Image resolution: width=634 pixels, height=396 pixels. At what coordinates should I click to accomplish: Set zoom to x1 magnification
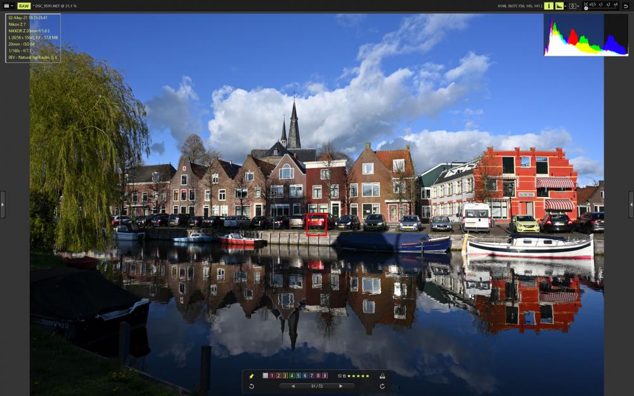(600, 4)
